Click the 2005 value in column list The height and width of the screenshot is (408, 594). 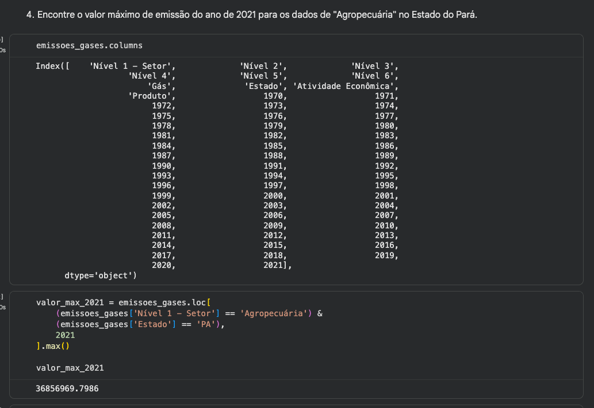point(162,216)
